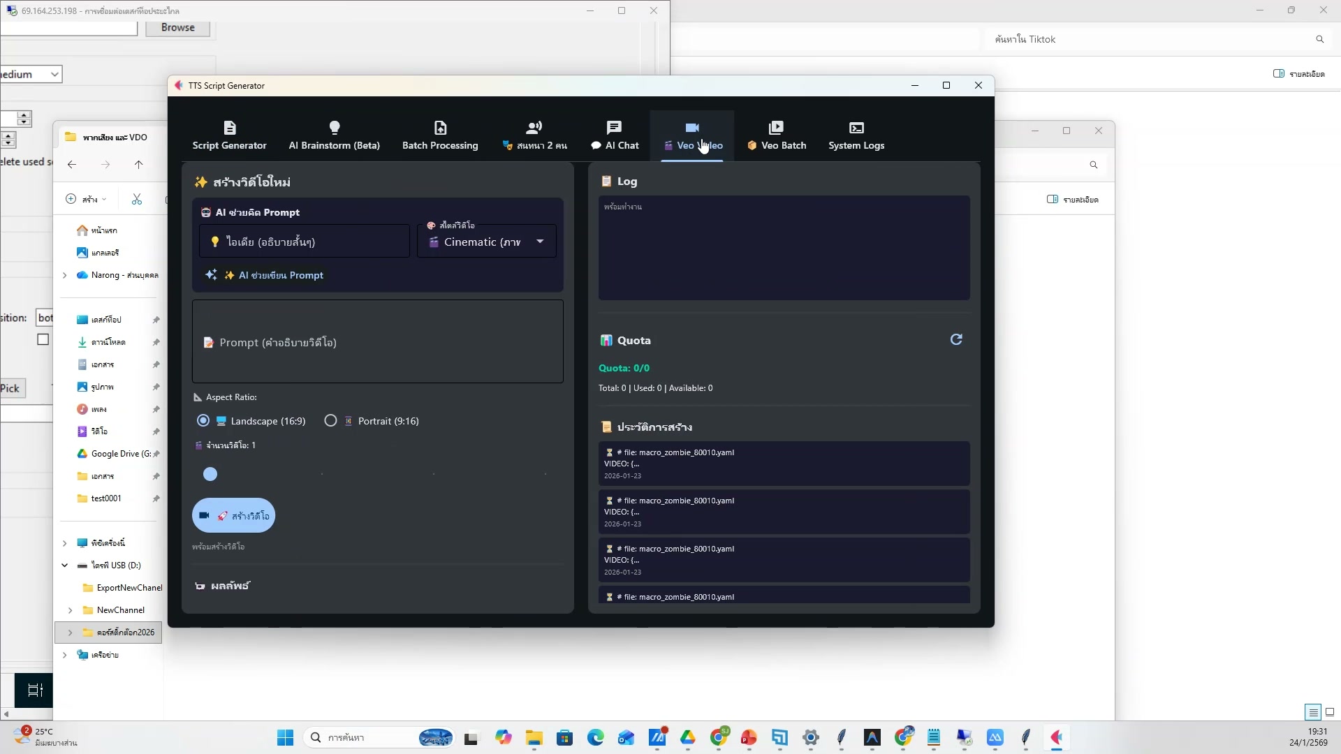The width and height of the screenshot is (1341, 754).
Task: Select Landscape (16:9) aspect ratio
Action: (x=203, y=421)
